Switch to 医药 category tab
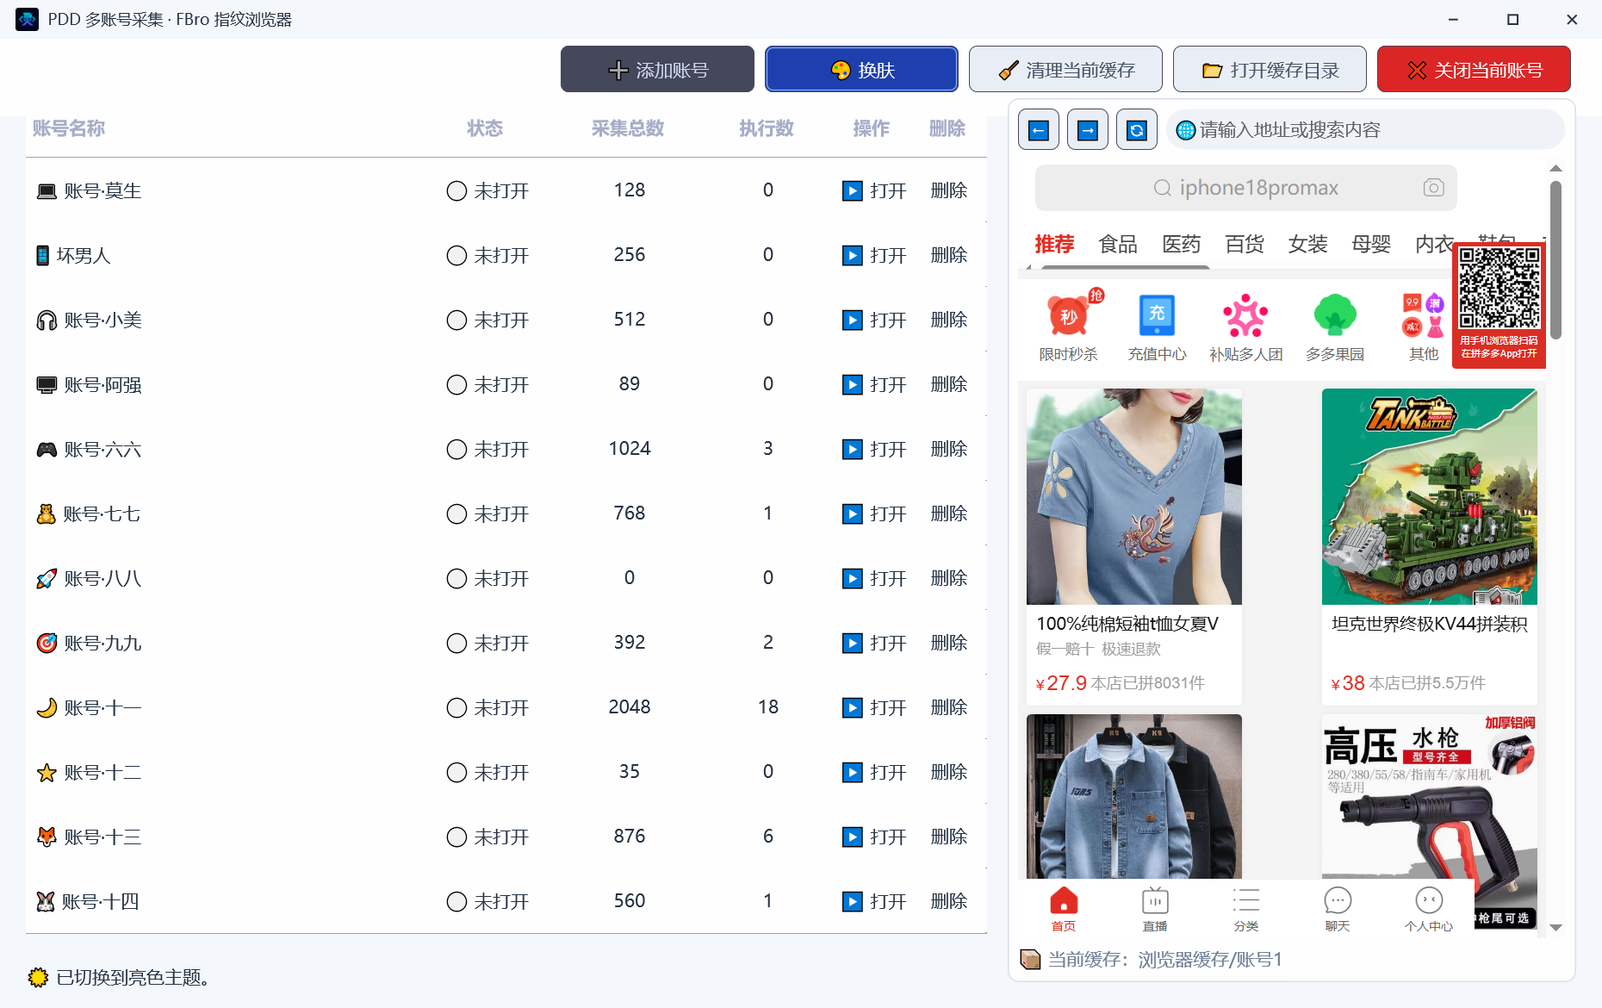Image resolution: width=1602 pixels, height=1008 pixels. (x=1181, y=244)
